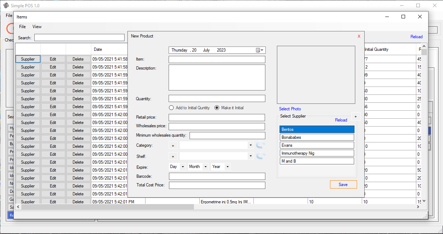Select Make it Initial radio button

pos(217,108)
